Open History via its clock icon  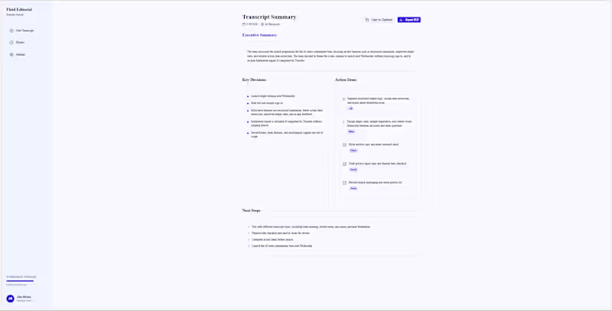pyautogui.click(x=11, y=43)
